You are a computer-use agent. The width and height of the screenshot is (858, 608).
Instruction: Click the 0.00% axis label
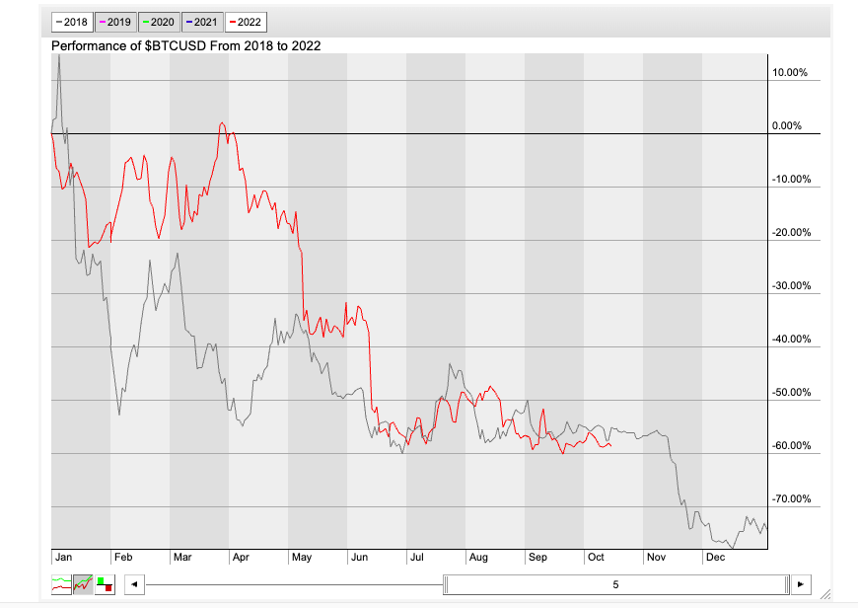[x=787, y=126]
